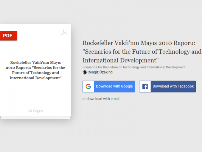The height and width of the screenshot is (152, 202).
Task: Click the Google G logo
Action: click(x=88, y=86)
